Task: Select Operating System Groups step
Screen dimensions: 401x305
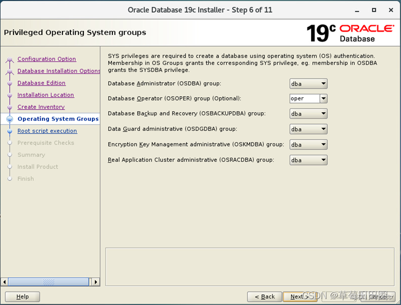Action: pos(58,119)
